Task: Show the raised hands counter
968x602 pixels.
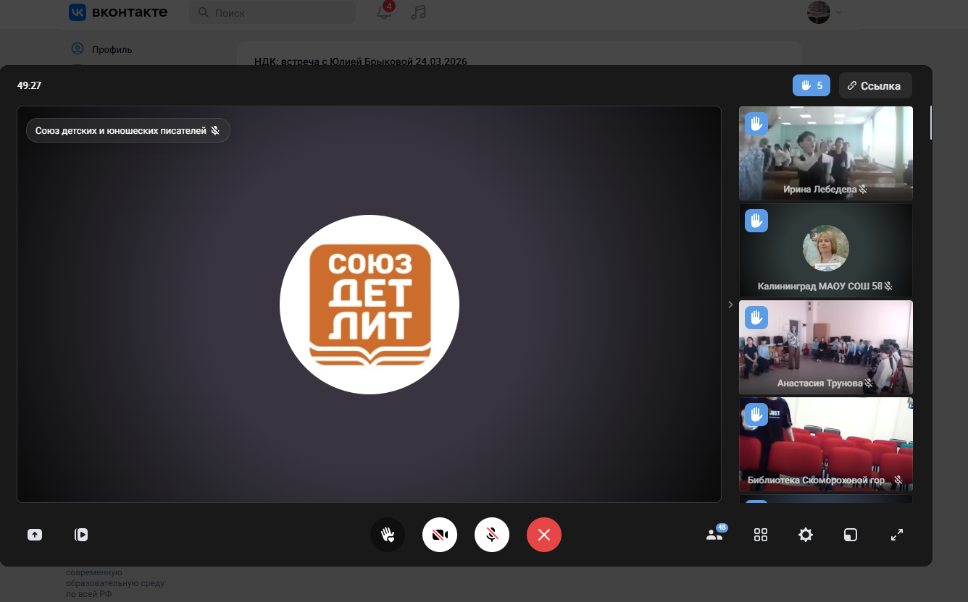Action: (811, 85)
